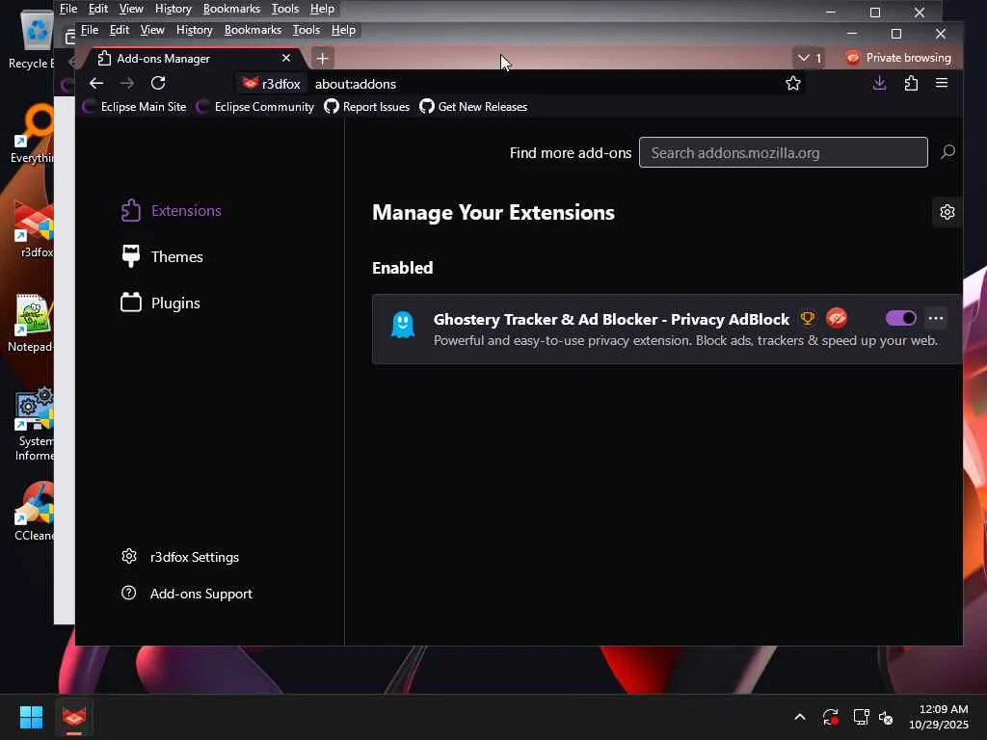
Task: Select the Everything desktop shortcut
Action: click(33, 134)
